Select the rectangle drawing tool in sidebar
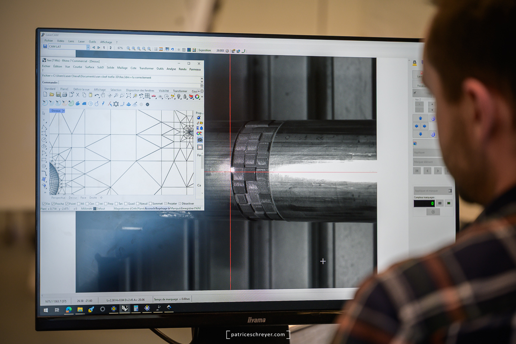Image resolution: width=516 pixels, height=344 pixels. point(44,160)
